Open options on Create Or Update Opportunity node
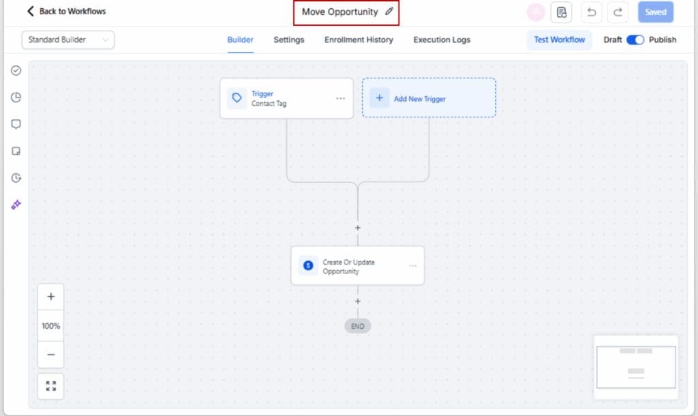Screen dimensions: 698x416 (412, 265)
